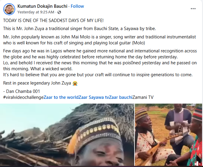This screenshot has height=167, width=203.
Task: Click the "- Dan Chamba 001" credit line
Action: click(21, 91)
